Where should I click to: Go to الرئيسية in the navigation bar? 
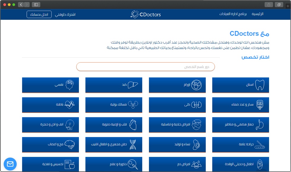coord(257,14)
